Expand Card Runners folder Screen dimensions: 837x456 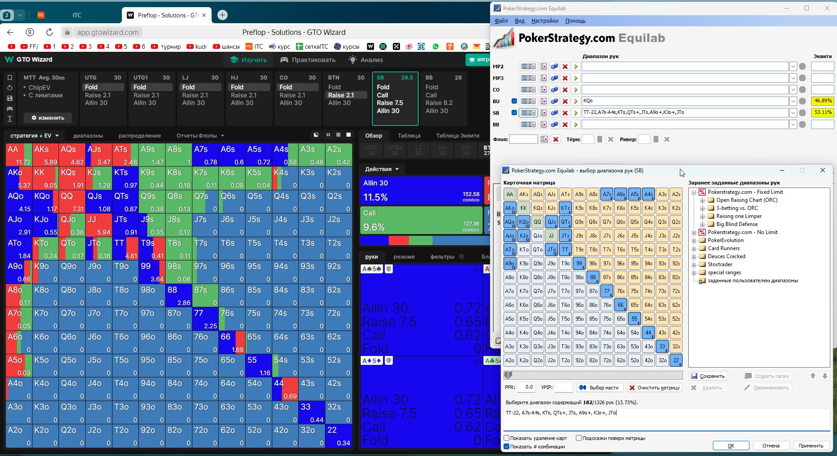point(694,249)
